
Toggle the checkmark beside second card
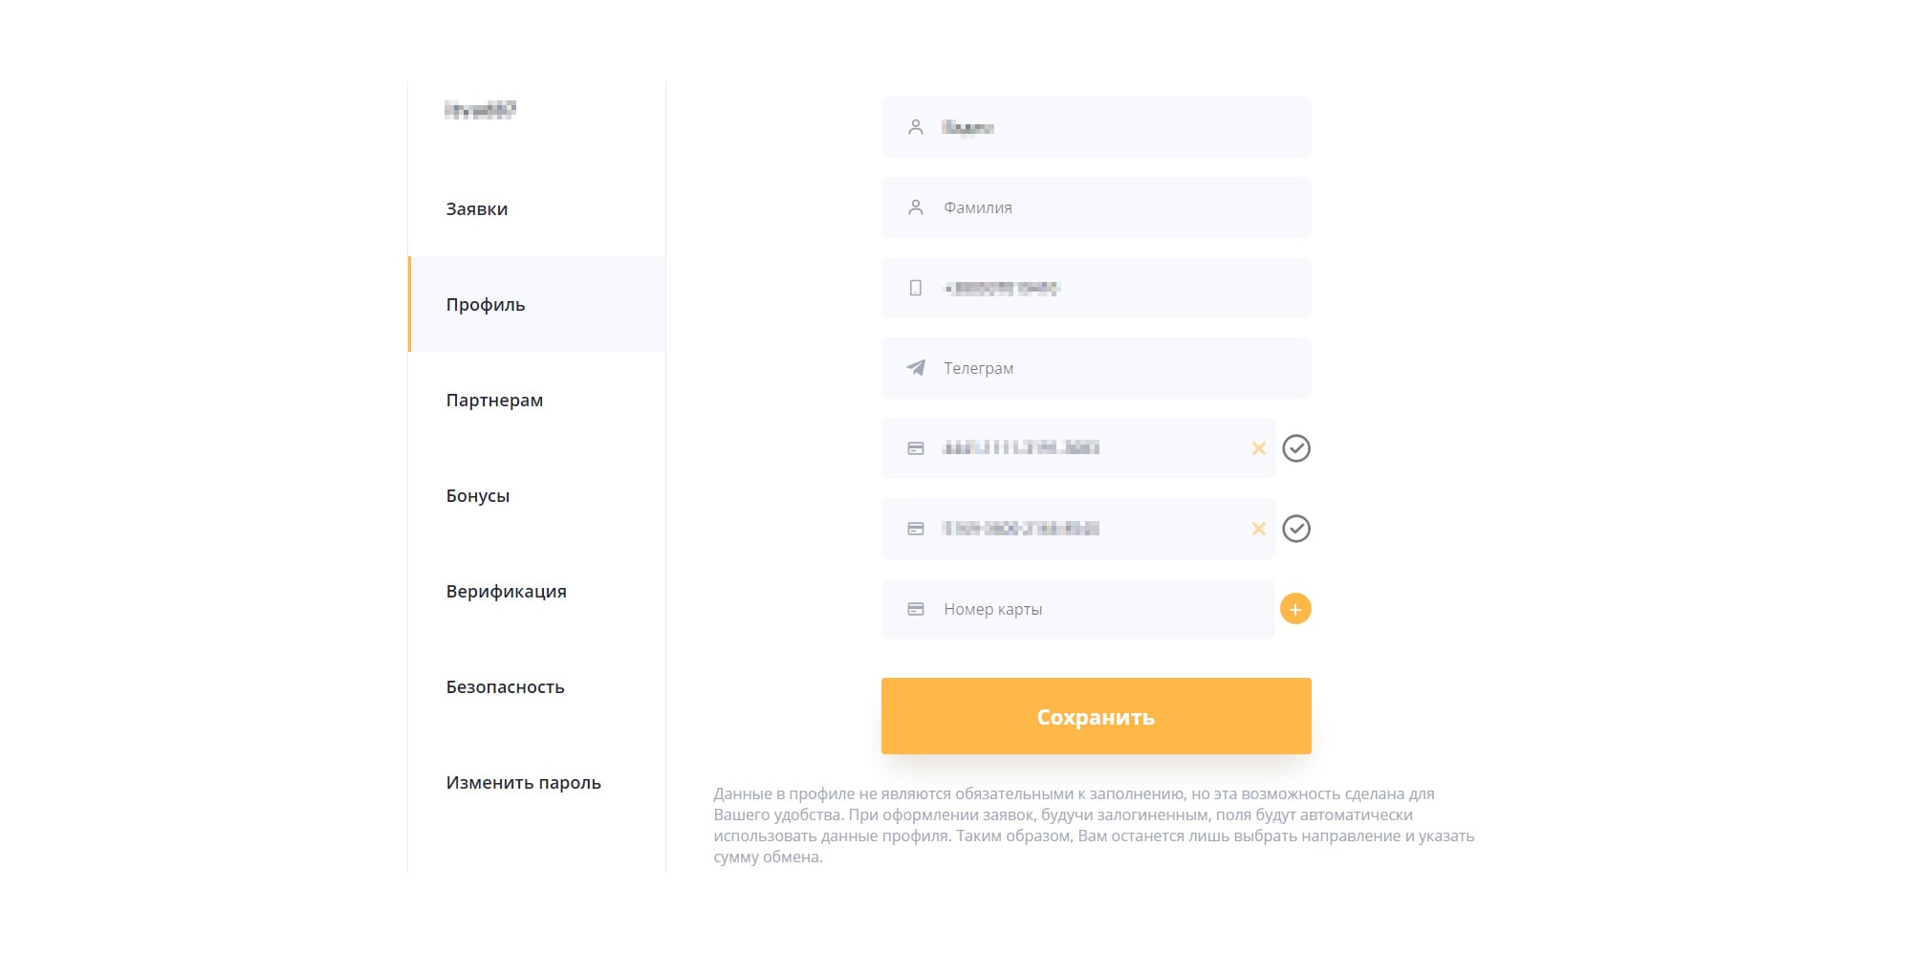tap(1296, 529)
